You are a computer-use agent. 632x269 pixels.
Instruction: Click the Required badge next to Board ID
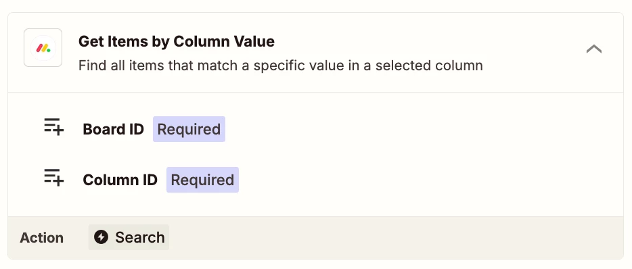coord(189,129)
